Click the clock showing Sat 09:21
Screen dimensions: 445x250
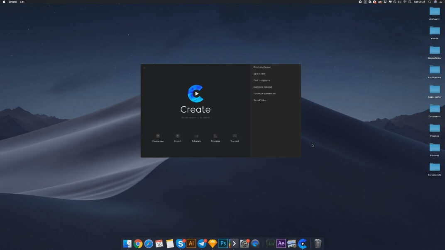[419, 2]
